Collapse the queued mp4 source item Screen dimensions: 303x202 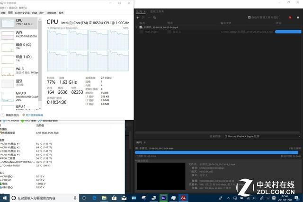click(137, 27)
